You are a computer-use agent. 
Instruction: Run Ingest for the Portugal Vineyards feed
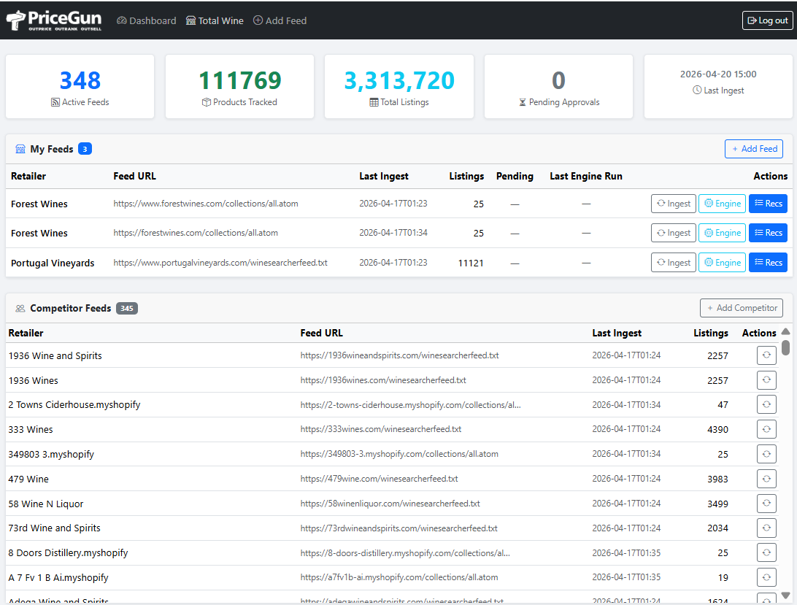tap(673, 262)
